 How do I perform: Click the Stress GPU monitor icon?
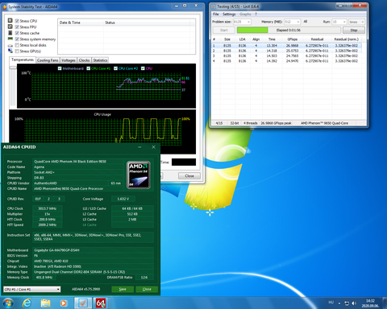coord(10,51)
